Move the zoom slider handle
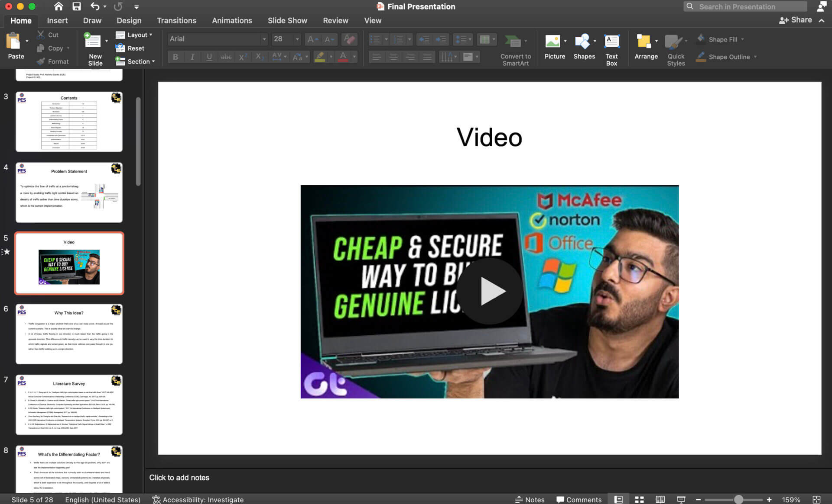Screen dimensions: 832x504 [x=738, y=499]
